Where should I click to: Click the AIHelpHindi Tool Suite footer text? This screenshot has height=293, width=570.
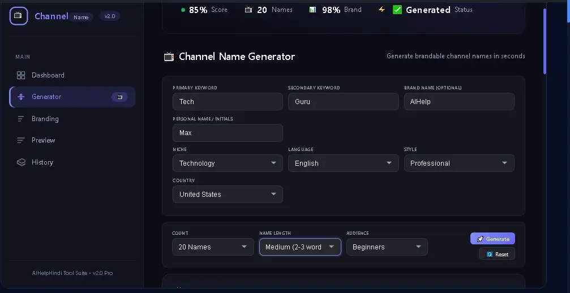click(72, 273)
